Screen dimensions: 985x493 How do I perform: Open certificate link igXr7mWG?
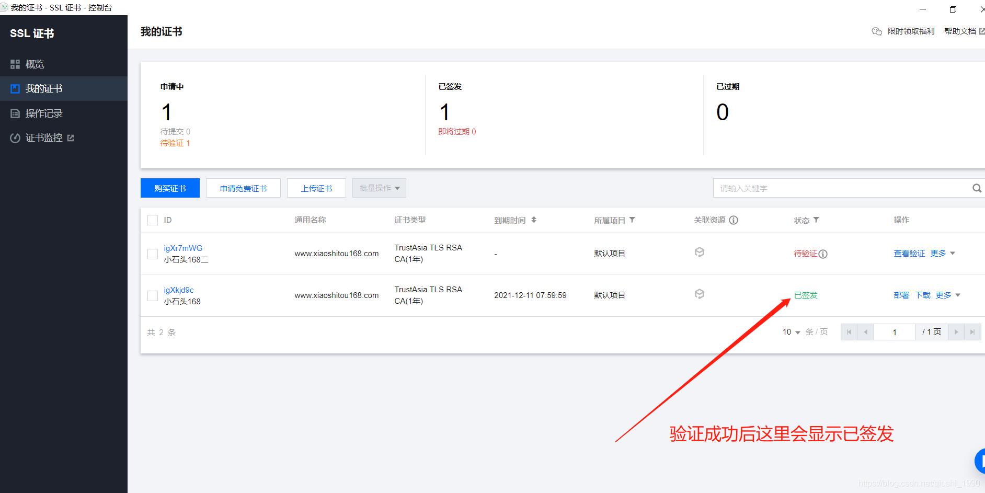tap(183, 248)
